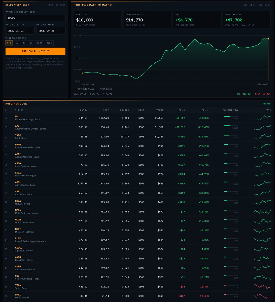Click the chart's end-point marker dot
Image resolution: width=275 pixels, height=302 pixels.
268,39
